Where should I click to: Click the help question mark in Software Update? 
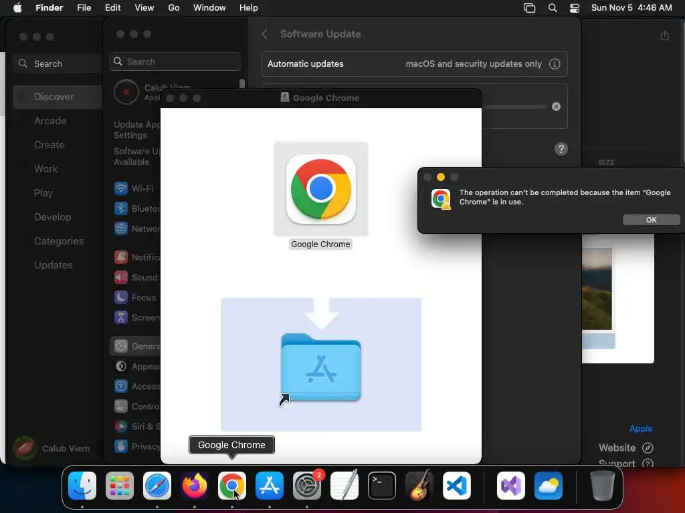point(561,149)
